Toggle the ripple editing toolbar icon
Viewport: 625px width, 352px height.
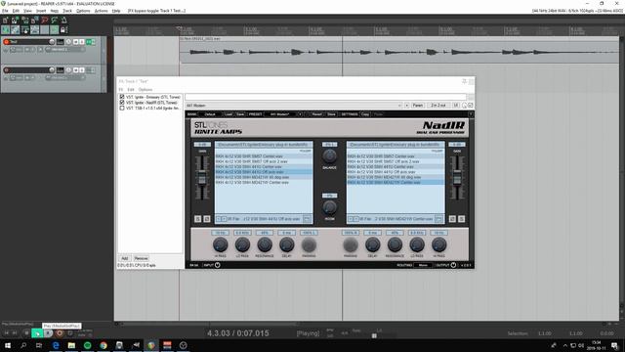coord(25,30)
